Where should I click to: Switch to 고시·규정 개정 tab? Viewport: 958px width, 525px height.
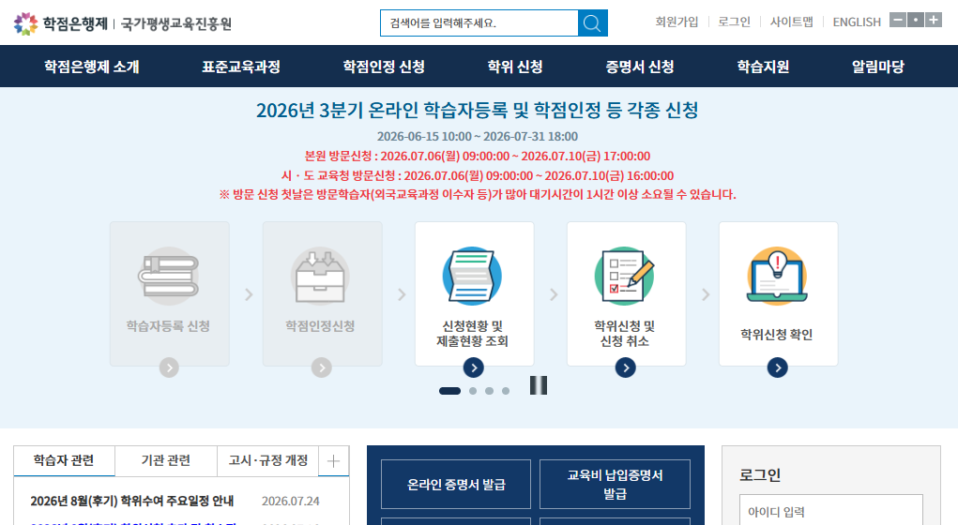click(x=267, y=460)
